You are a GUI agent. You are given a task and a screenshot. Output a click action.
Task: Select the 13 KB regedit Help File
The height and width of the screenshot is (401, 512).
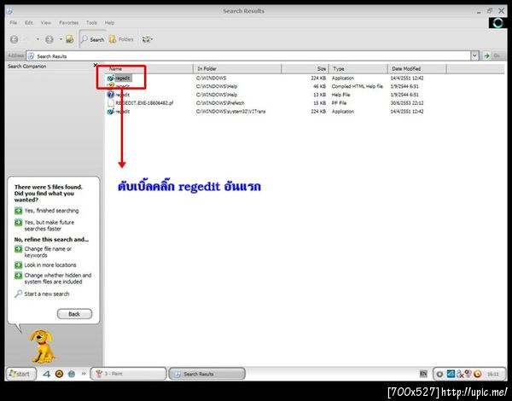tap(119, 95)
